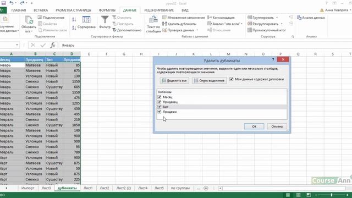Click the Обновить все refresh icon
The width and height of the screenshot is (352, 198).
tap(29, 20)
